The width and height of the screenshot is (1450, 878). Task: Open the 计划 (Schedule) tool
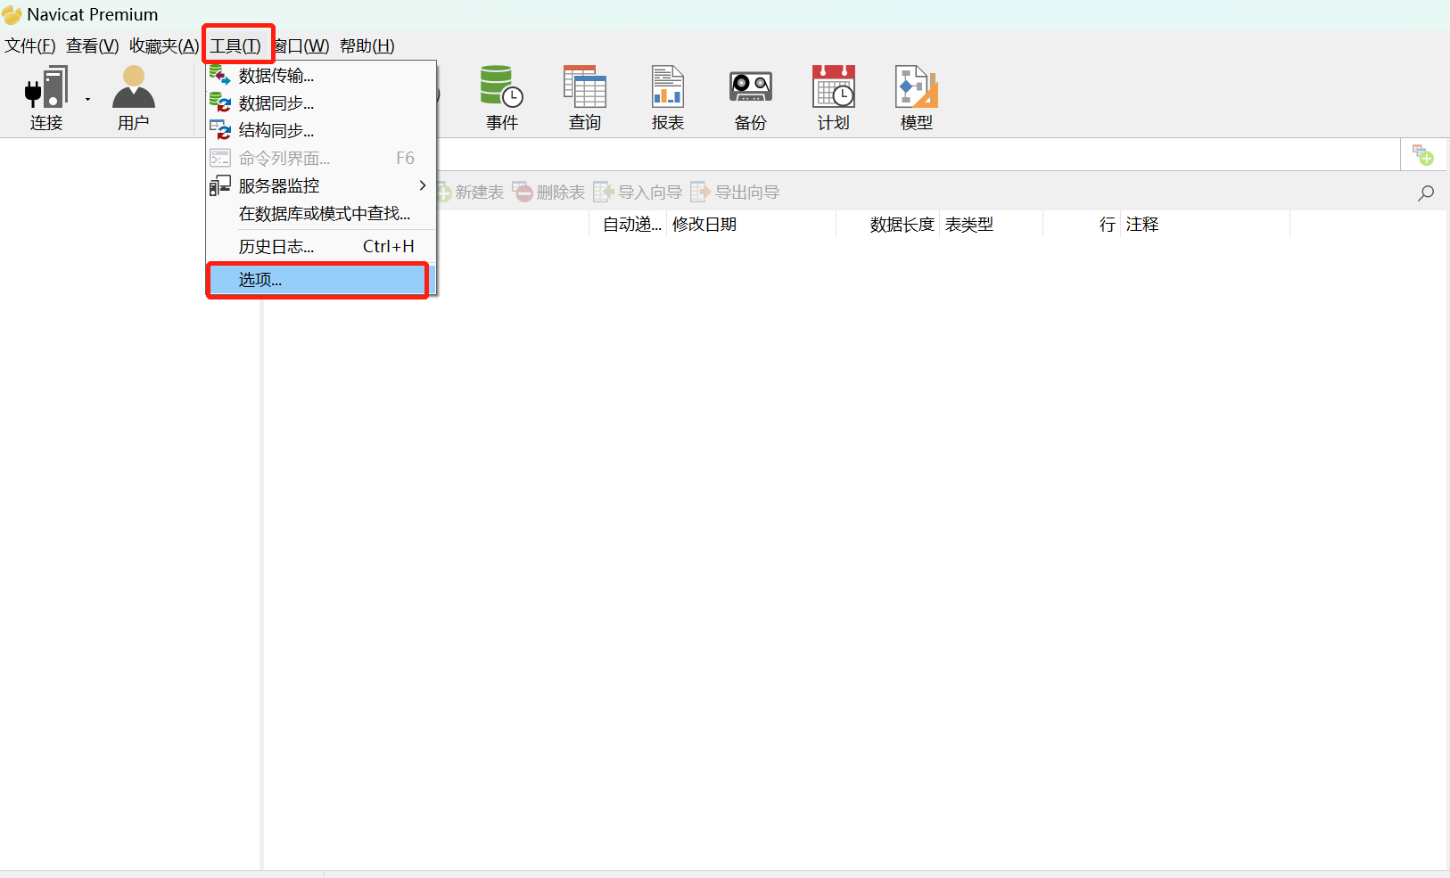tap(832, 96)
